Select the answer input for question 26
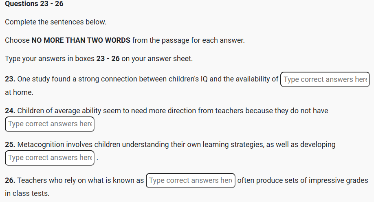This screenshot has width=374, height=202. click(191, 180)
